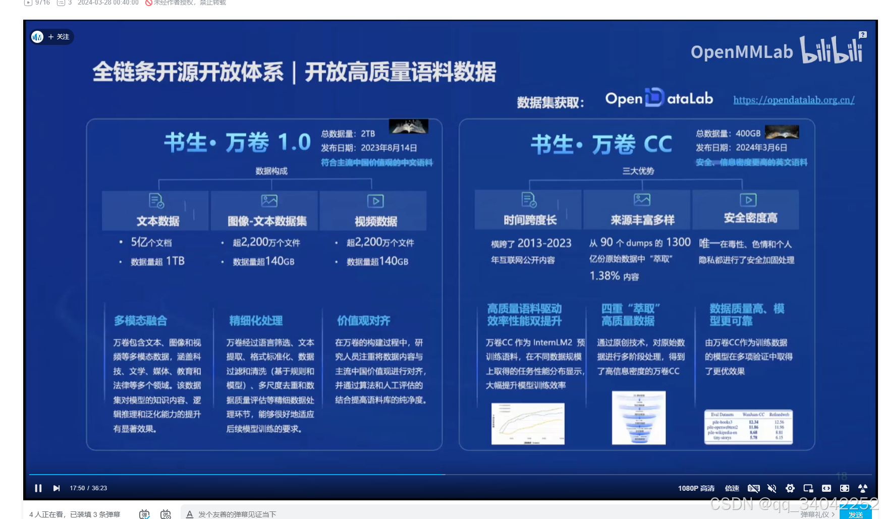Seek on the blue video progress bar
Image resolution: width=881 pixels, height=519 pixels.
click(450, 475)
